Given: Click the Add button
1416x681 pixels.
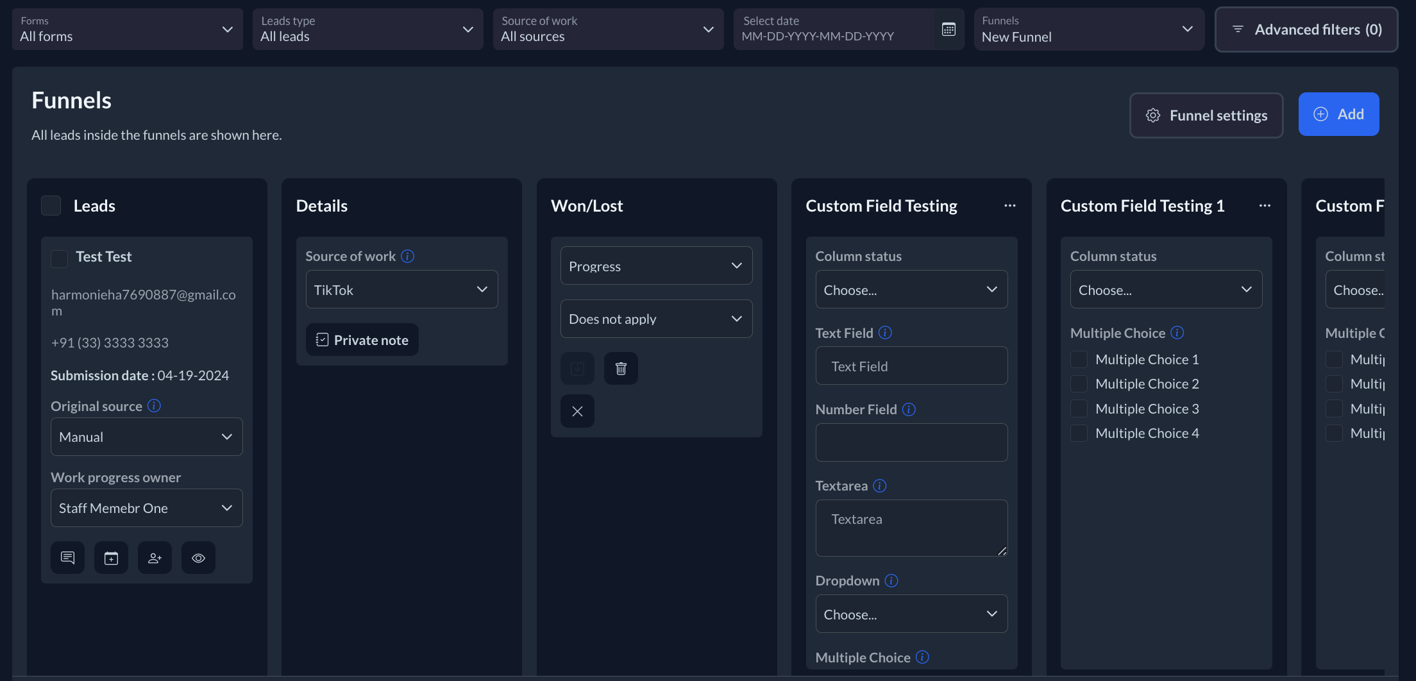Looking at the screenshot, I should (x=1338, y=114).
